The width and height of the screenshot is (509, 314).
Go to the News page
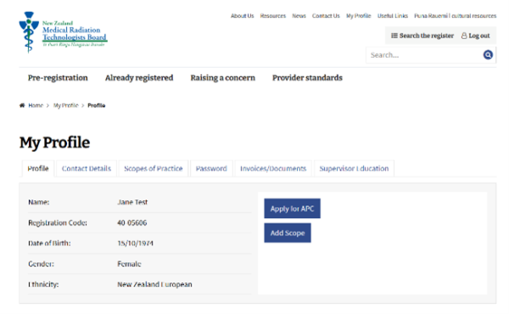pyautogui.click(x=299, y=15)
